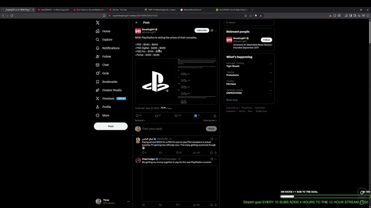Open options dots for PAX East trend
The height and width of the screenshot is (208, 371).
(271, 82)
